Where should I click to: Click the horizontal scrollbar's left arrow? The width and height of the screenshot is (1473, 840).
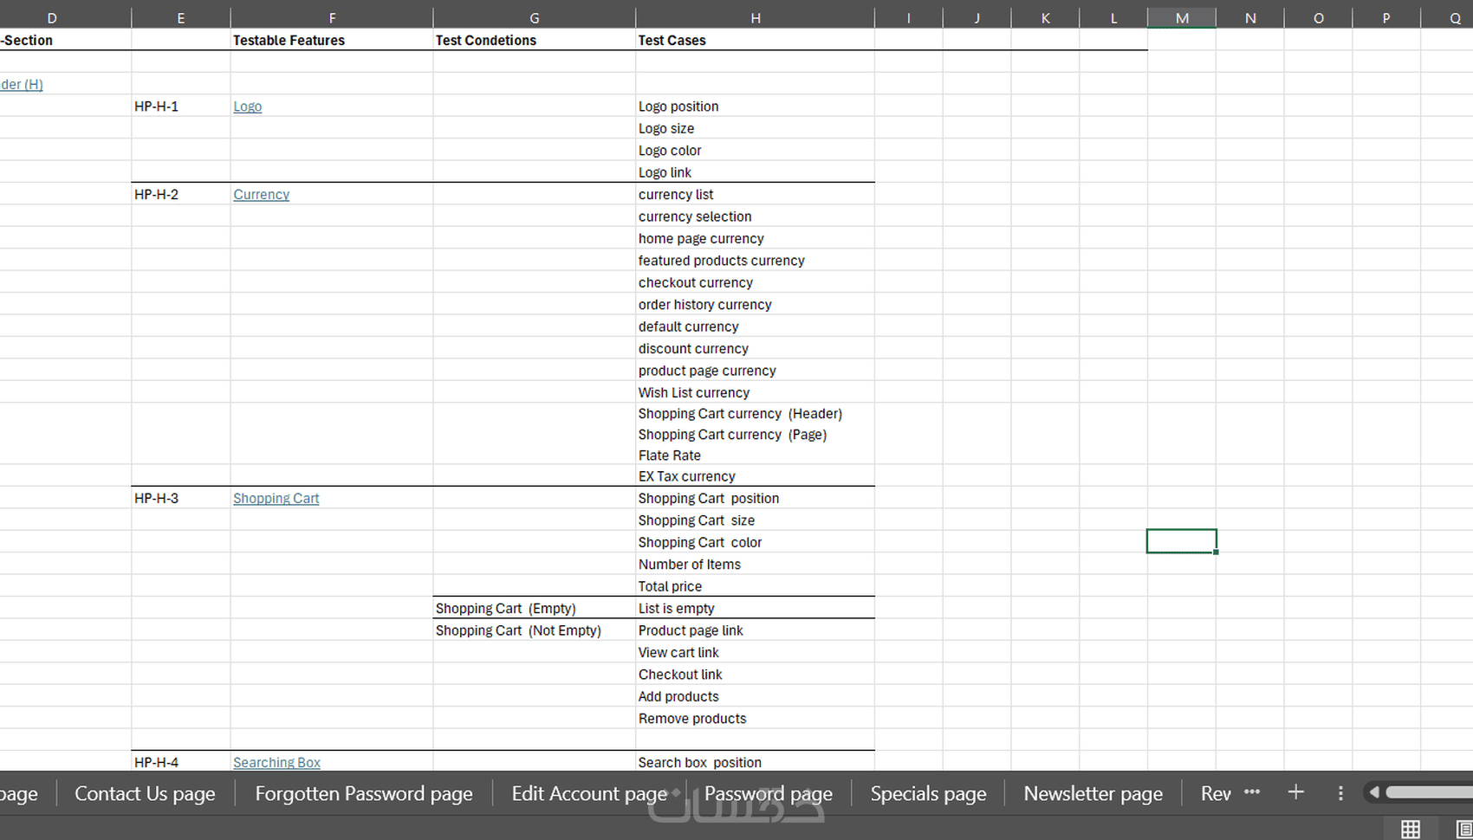point(1374,792)
